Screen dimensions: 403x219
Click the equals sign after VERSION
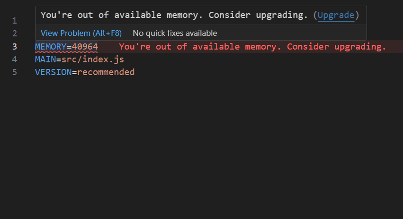pos(74,72)
